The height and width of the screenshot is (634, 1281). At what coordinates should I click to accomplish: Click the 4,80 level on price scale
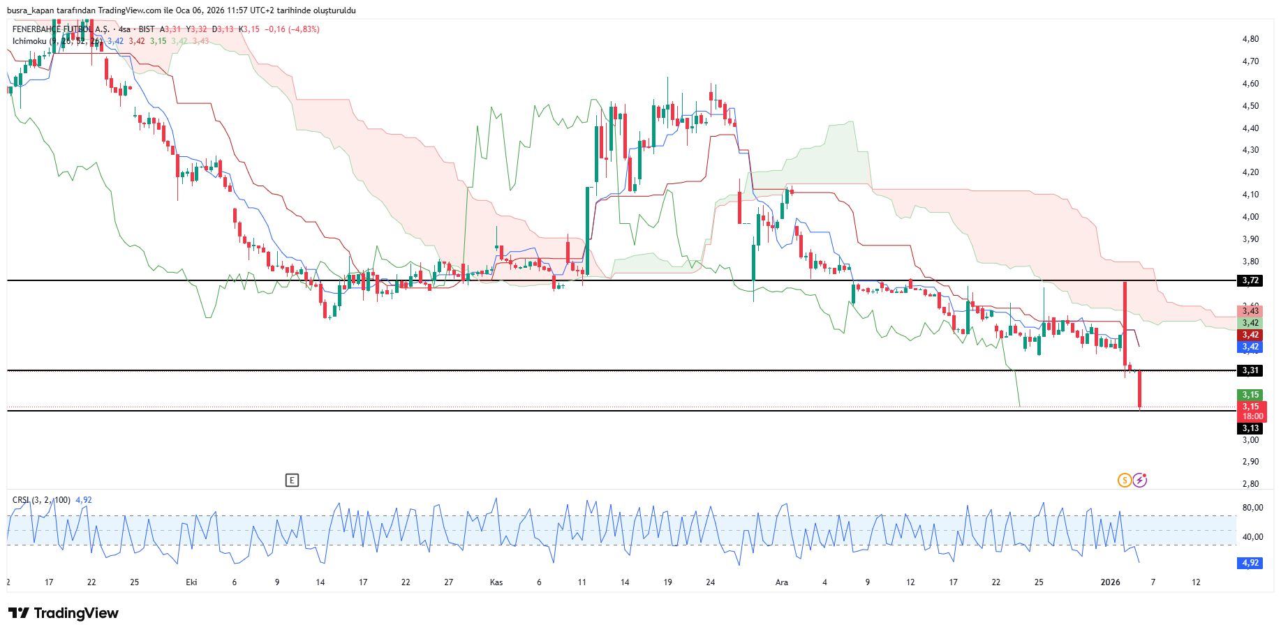coord(1250,39)
